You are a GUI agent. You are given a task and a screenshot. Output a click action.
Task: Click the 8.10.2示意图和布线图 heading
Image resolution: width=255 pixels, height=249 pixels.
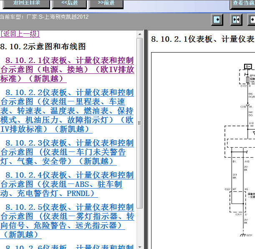click(x=43, y=47)
